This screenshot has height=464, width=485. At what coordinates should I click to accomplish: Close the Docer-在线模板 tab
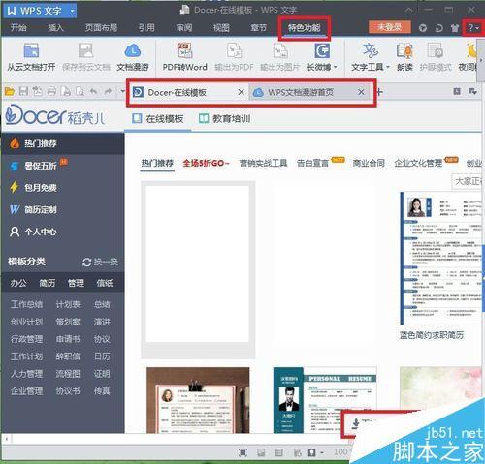pos(241,92)
